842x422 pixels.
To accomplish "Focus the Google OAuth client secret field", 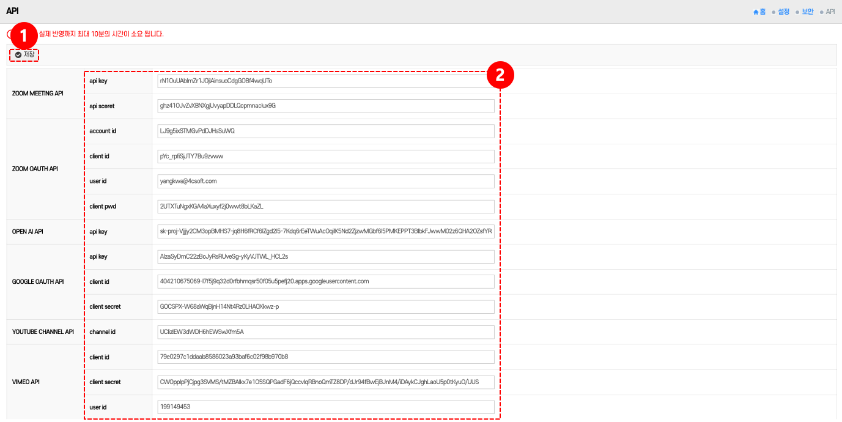I will [x=325, y=307].
